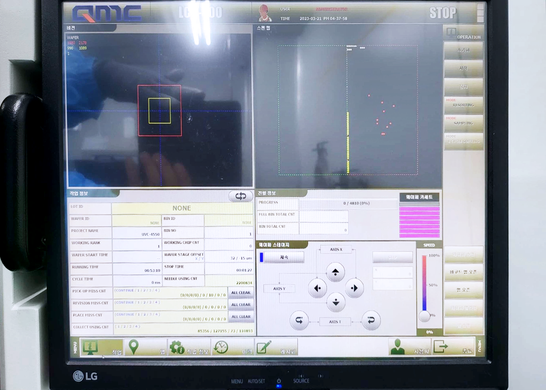Screen dimensions: 546x390
Task: Open the 맵 map tab
Action: click(x=146, y=348)
